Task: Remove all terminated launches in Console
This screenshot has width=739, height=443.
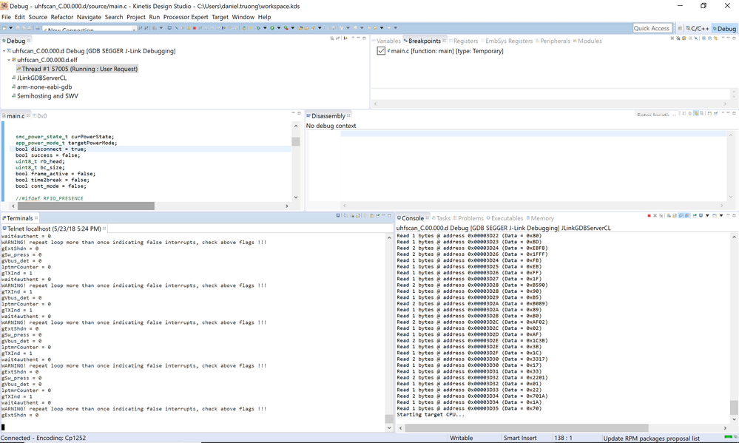Action: tap(661, 215)
